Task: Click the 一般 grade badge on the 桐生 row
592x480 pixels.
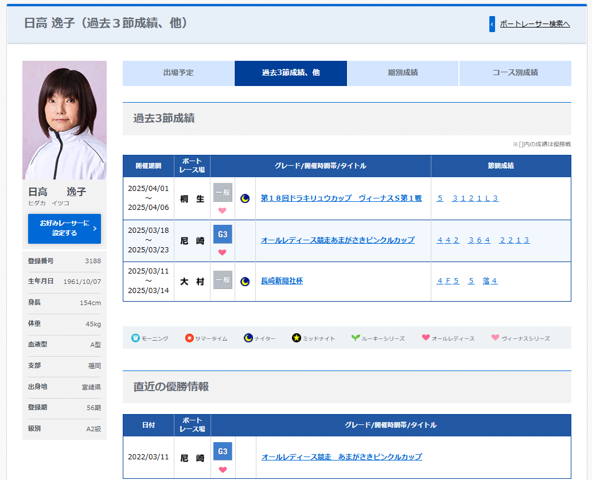Action: pyautogui.click(x=223, y=192)
